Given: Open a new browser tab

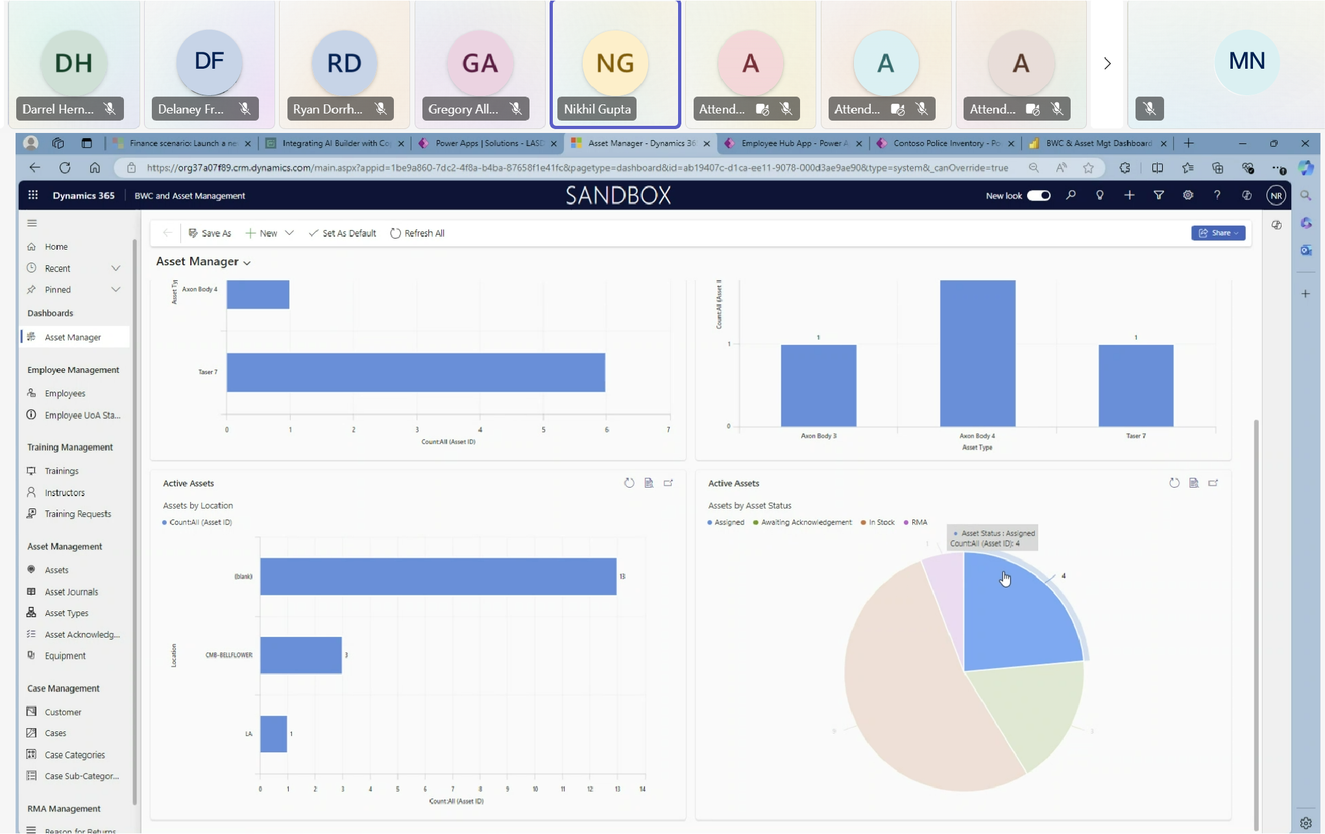Looking at the screenshot, I should pyautogui.click(x=1188, y=143).
